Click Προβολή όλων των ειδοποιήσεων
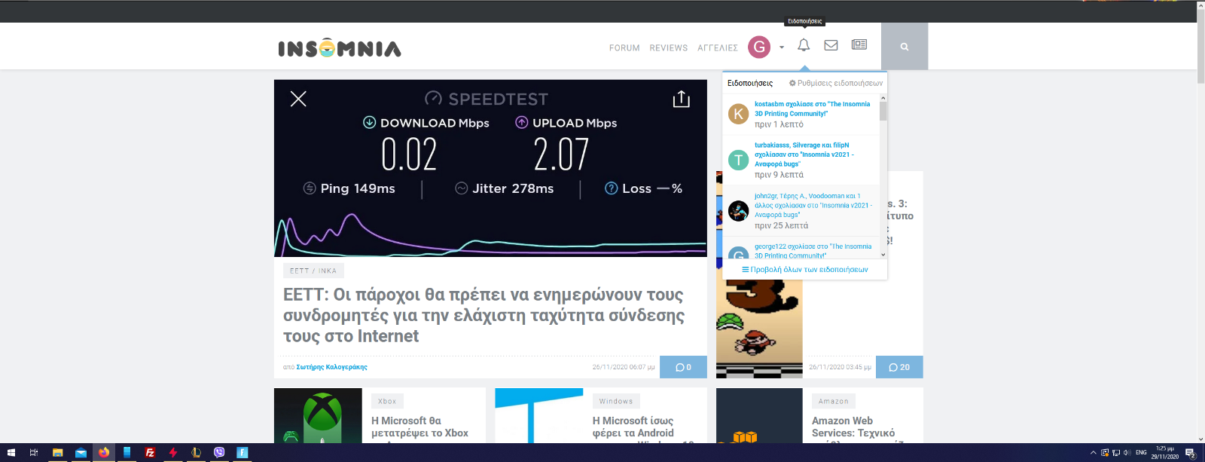Image resolution: width=1205 pixels, height=462 pixels. (805, 269)
